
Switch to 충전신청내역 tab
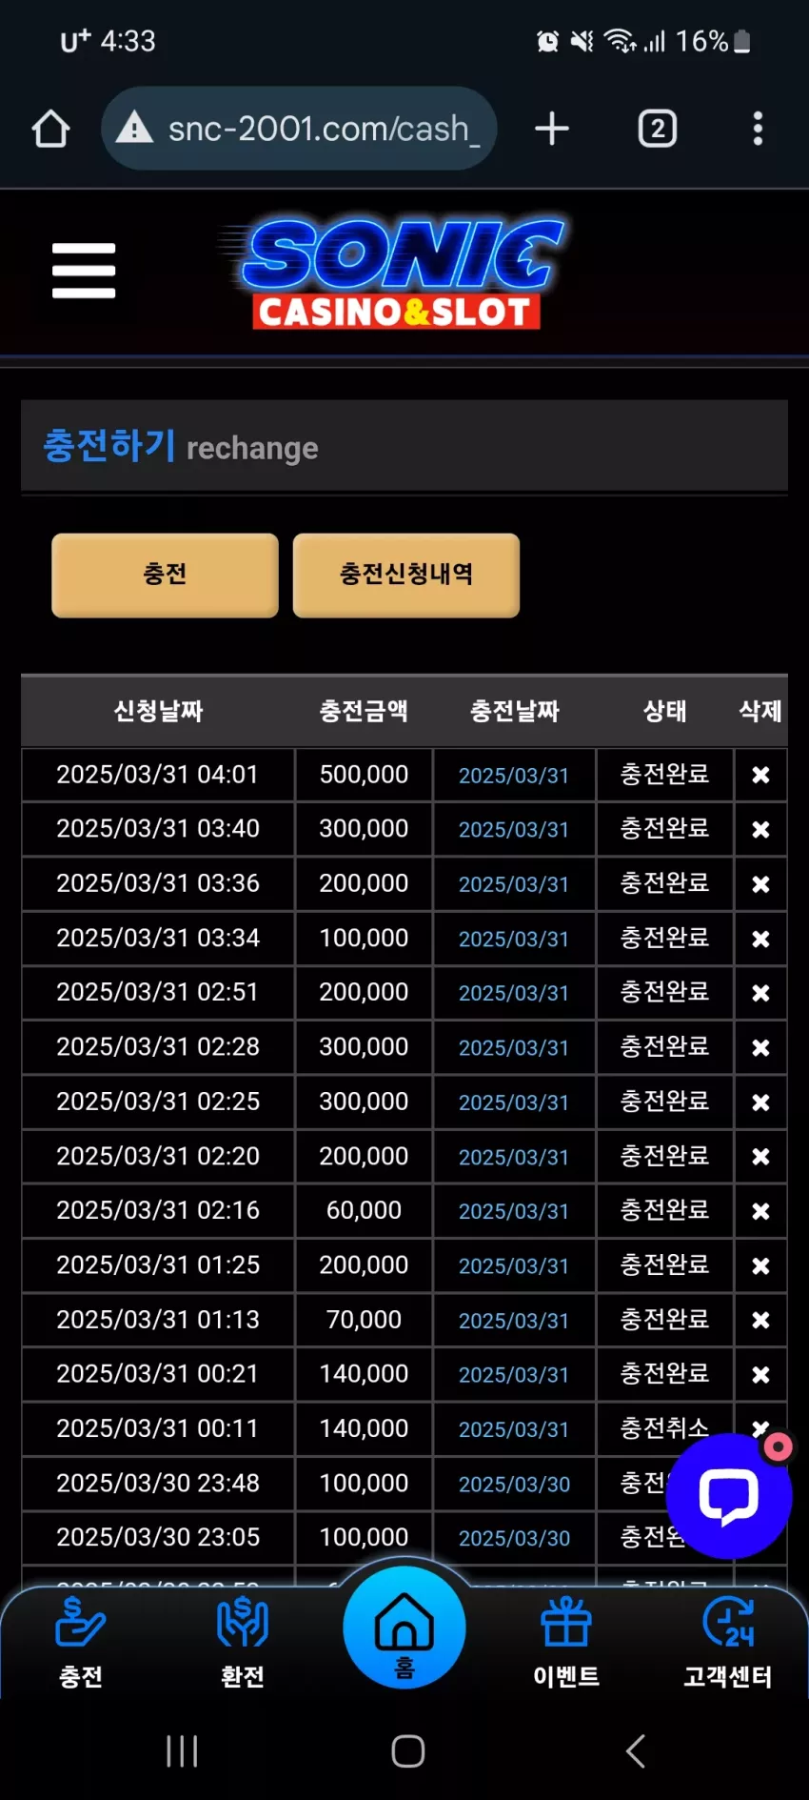pyautogui.click(x=406, y=575)
